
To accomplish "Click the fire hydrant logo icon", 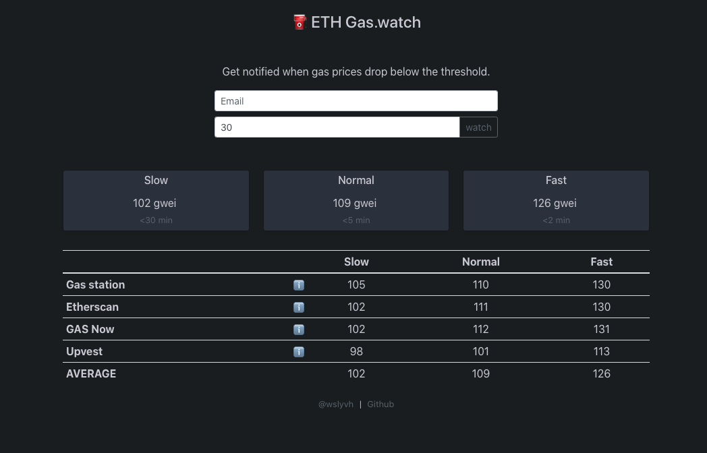I will pos(300,22).
